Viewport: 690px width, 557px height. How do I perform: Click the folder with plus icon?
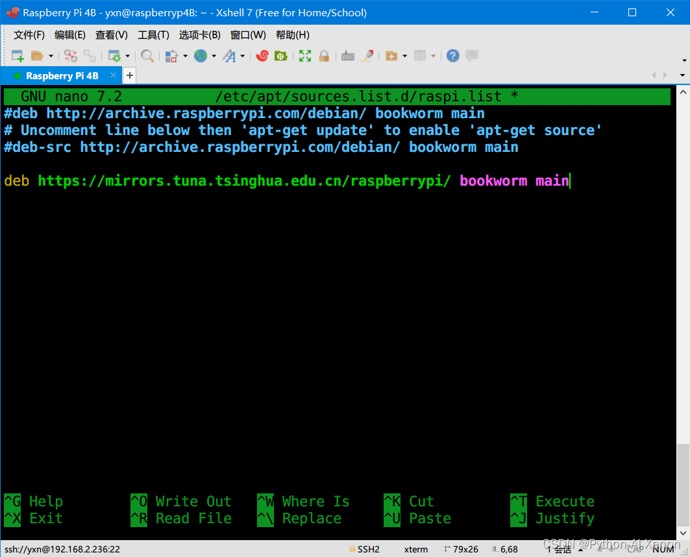[x=391, y=56]
